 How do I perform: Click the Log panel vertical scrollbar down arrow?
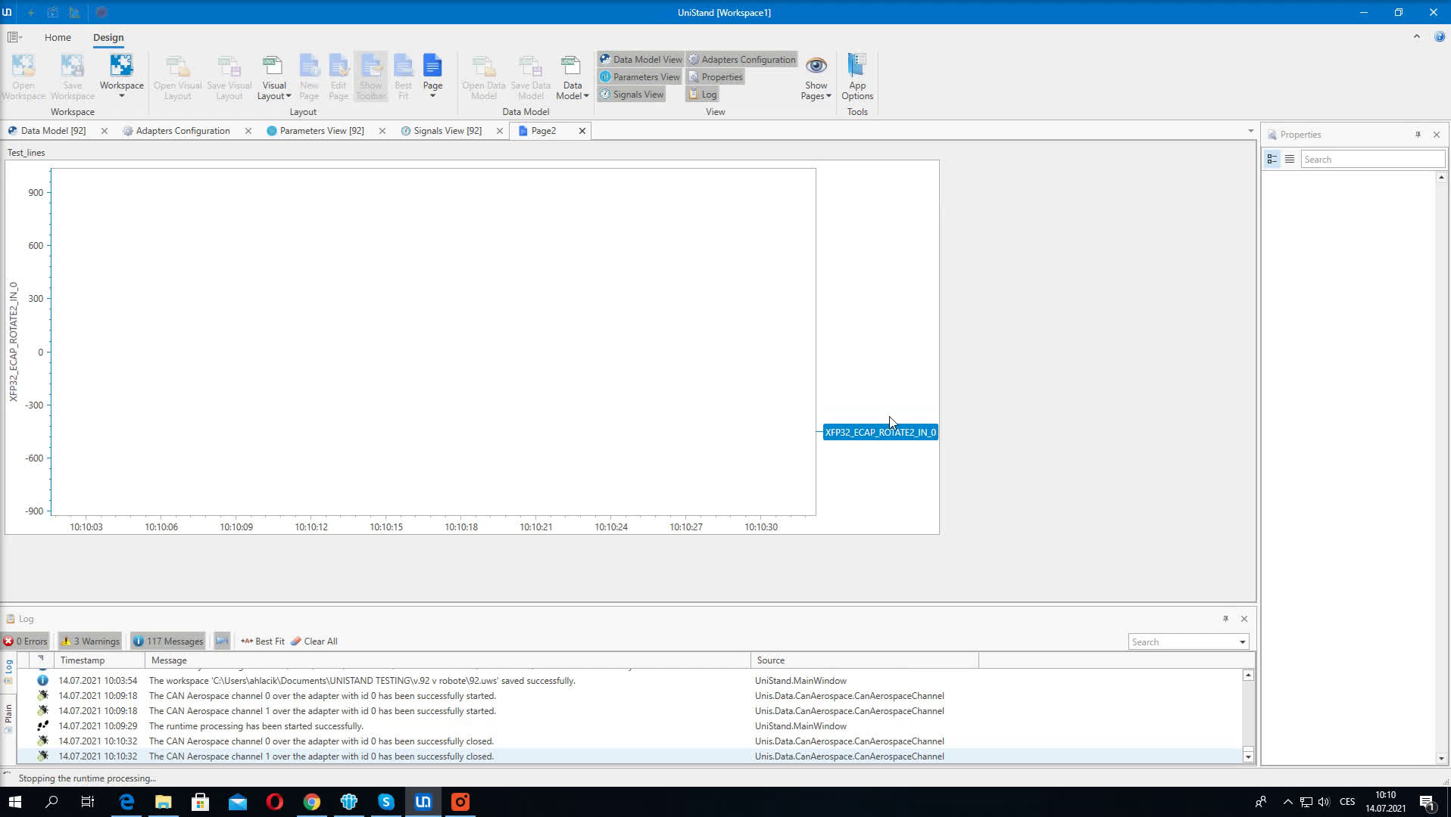click(x=1248, y=756)
